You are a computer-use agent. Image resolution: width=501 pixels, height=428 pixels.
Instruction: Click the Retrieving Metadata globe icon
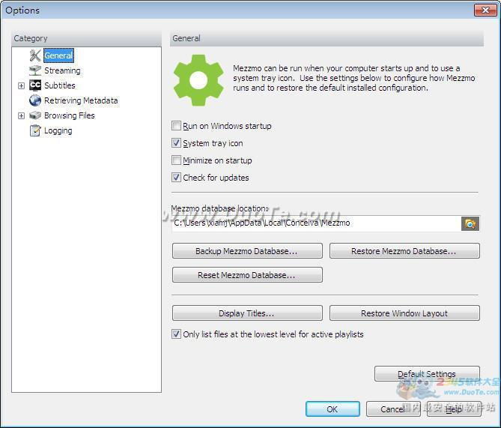[35, 100]
